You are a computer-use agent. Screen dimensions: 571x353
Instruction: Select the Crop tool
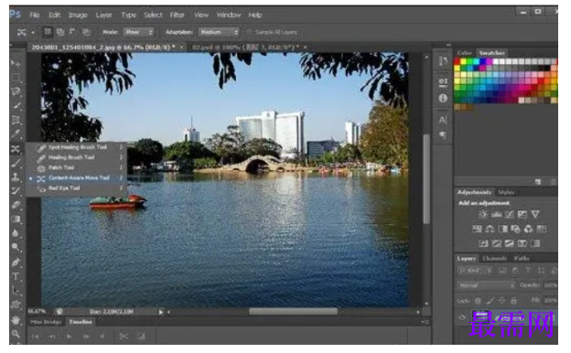[16, 120]
